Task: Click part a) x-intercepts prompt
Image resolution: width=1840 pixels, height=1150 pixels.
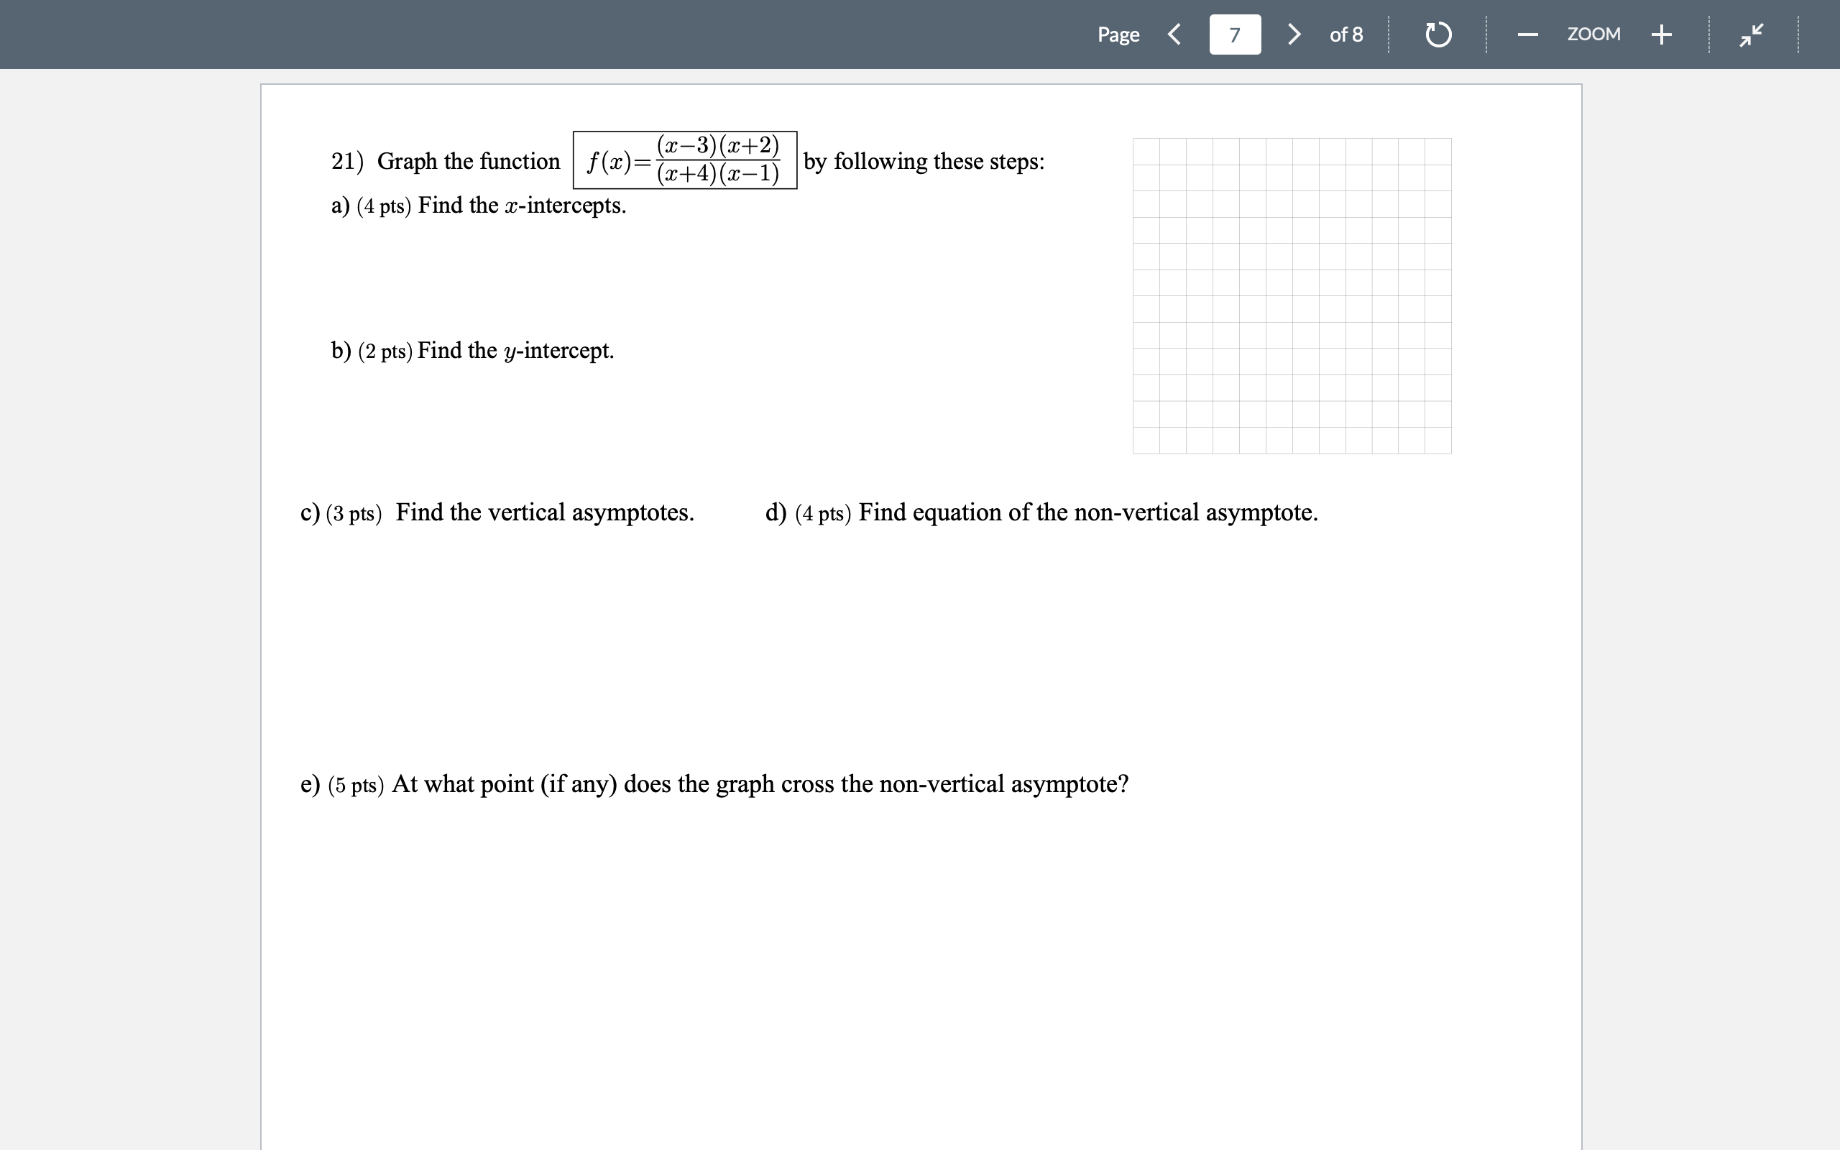Action: point(477,205)
